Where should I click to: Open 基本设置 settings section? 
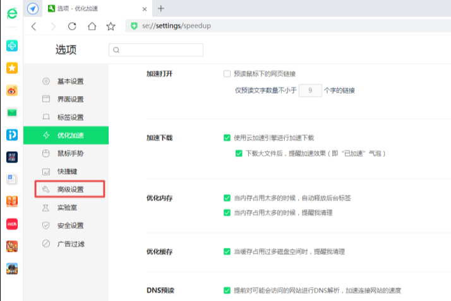(66, 81)
